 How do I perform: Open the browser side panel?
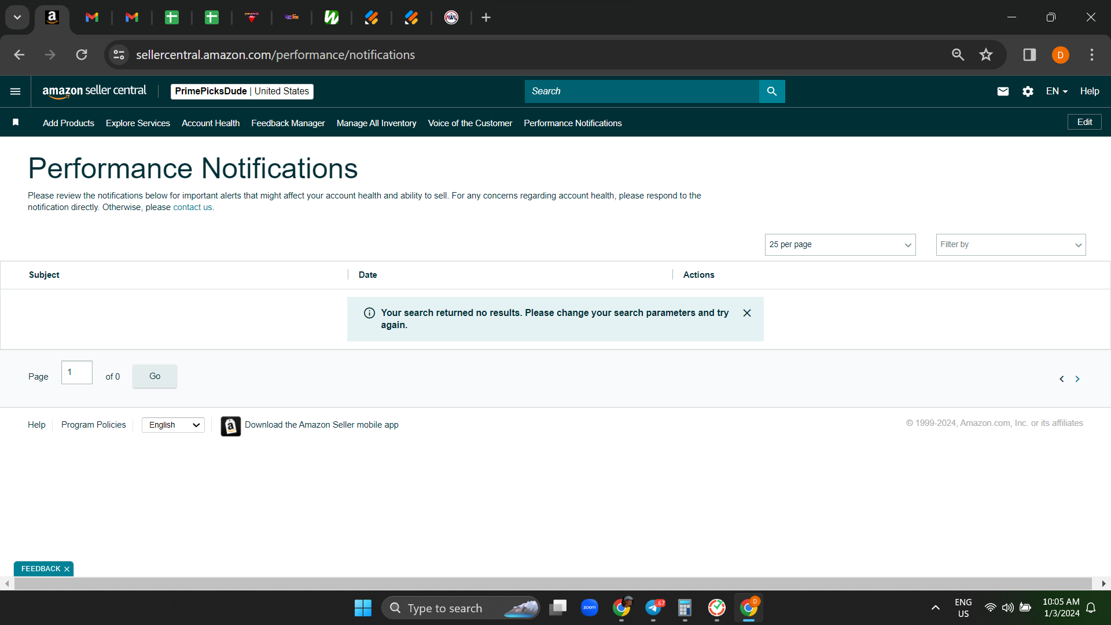pyautogui.click(x=1029, y=55)
